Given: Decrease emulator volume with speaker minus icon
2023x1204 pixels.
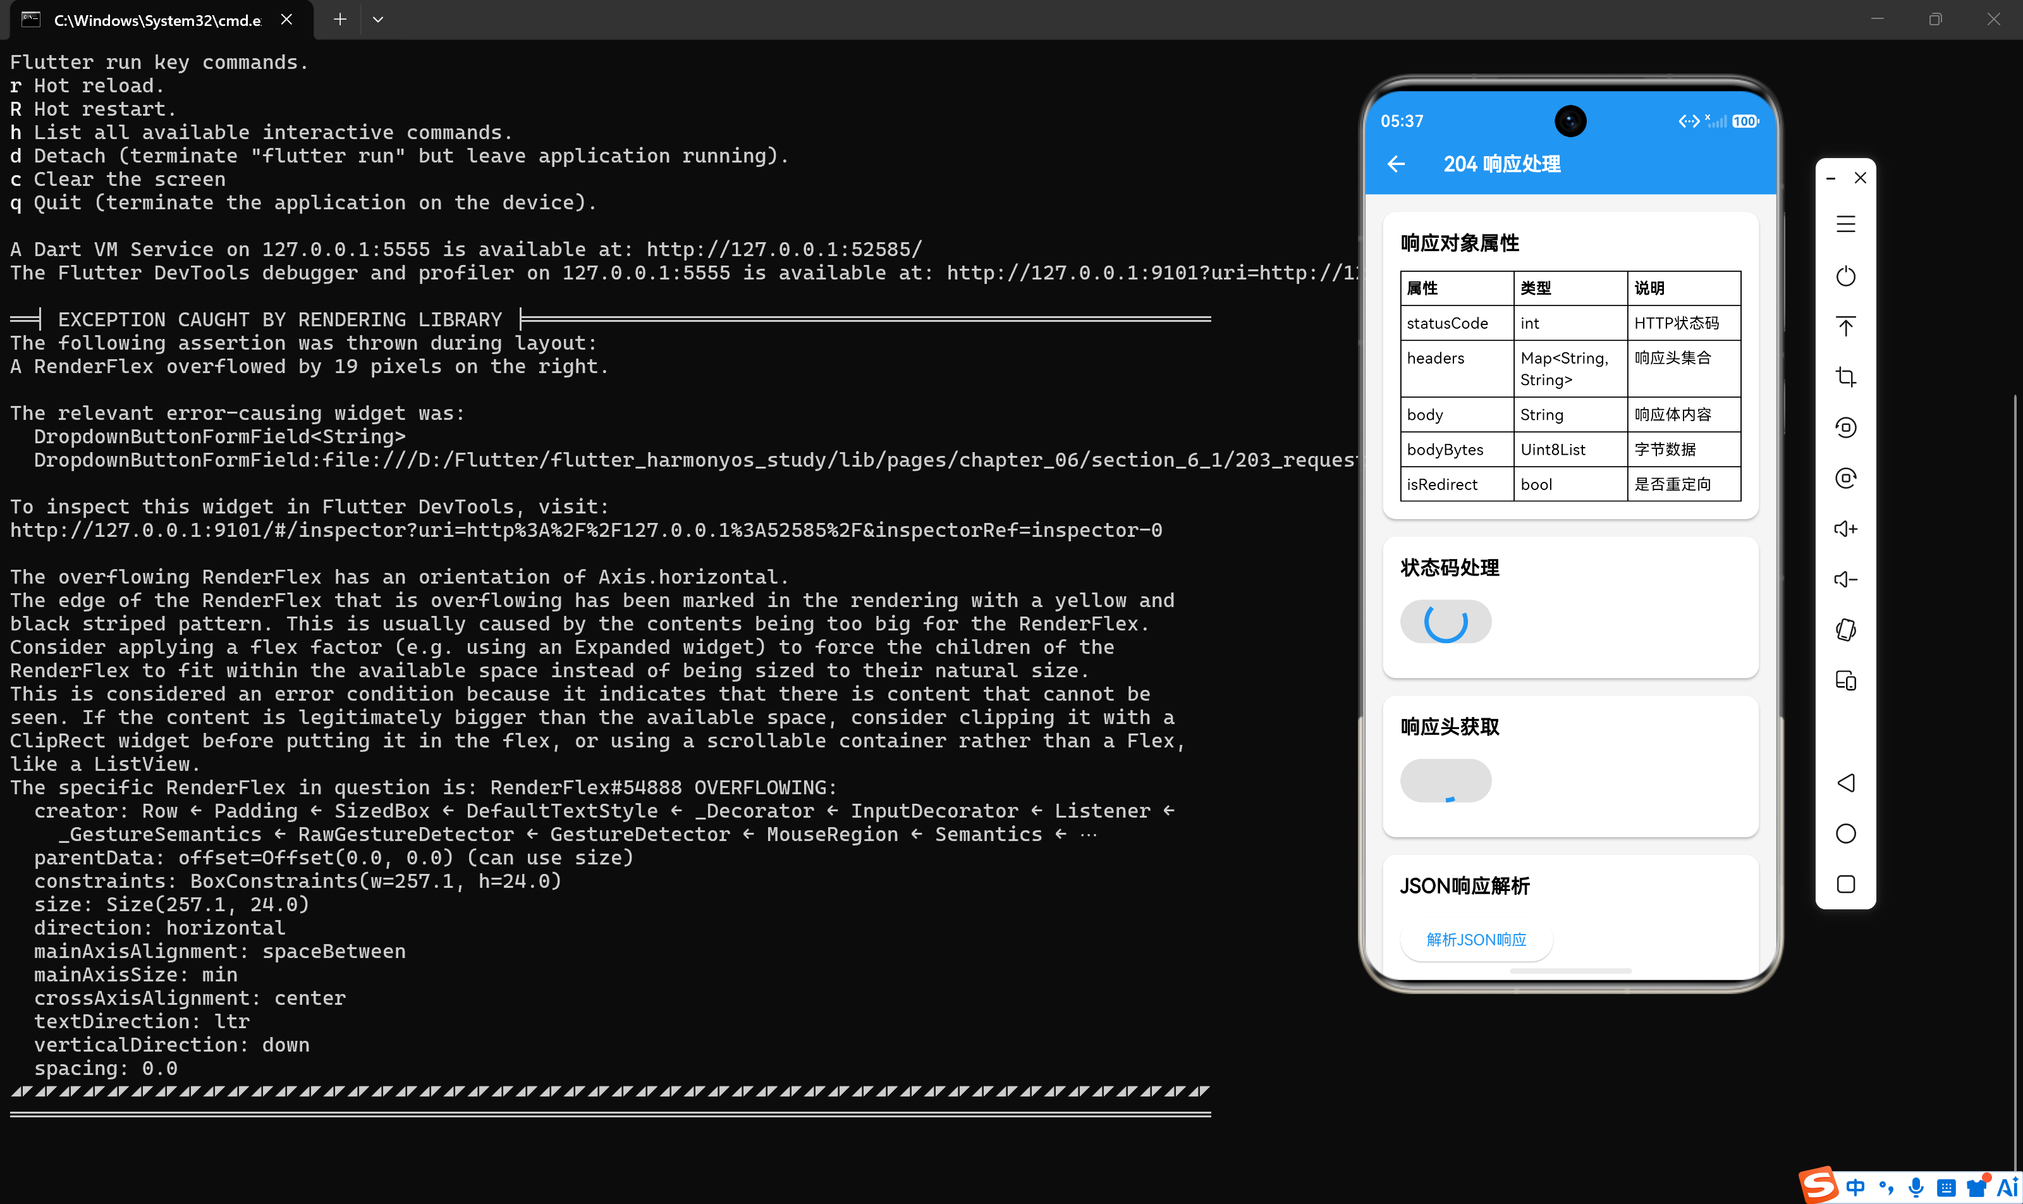Looking at the screenshot, I should [x=1845, y=579].
